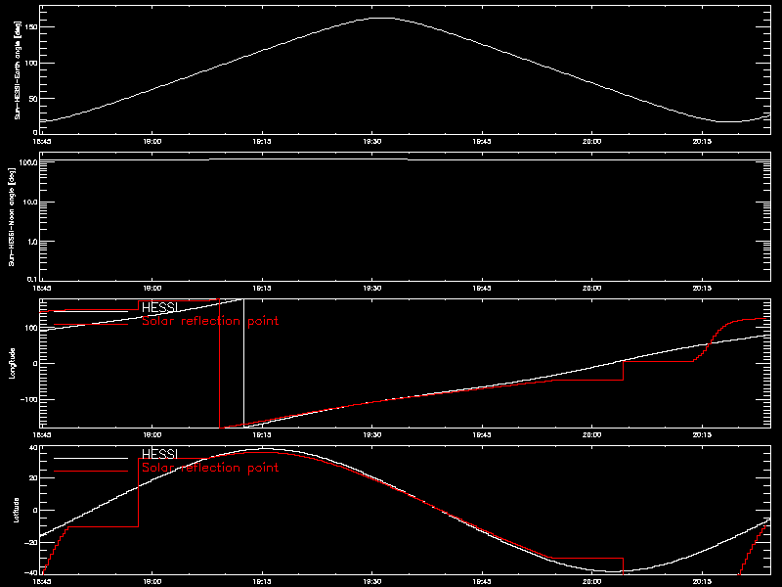Image resolution: width=782 pixels, height=587 pixels.
Task: Click the "50" tick on Sun-HESSI-Earth axis
Action: point(33,99)
